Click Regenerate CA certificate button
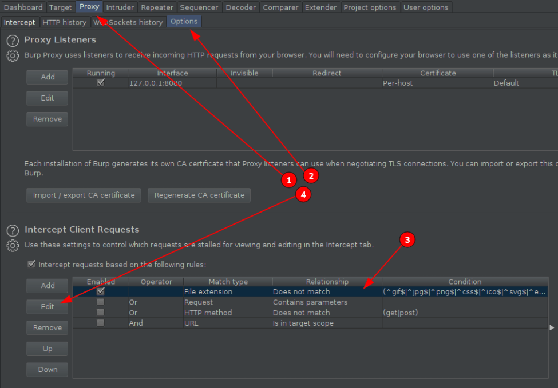The width and height of the screenshot is (558, 388). click(199, 195)
